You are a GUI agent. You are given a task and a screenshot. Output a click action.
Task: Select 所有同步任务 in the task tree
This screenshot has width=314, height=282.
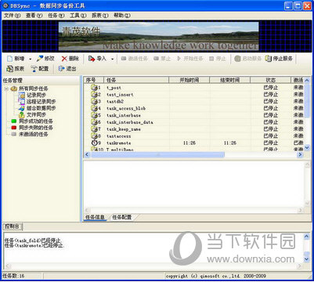(33, 89)
